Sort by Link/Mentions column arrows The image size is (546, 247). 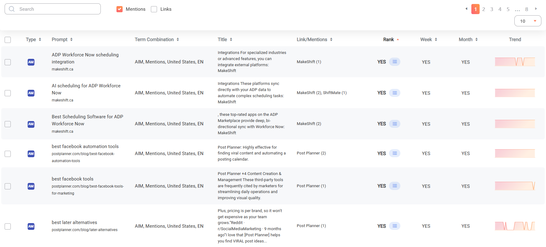pyautogui.click(x=331, y=40)
